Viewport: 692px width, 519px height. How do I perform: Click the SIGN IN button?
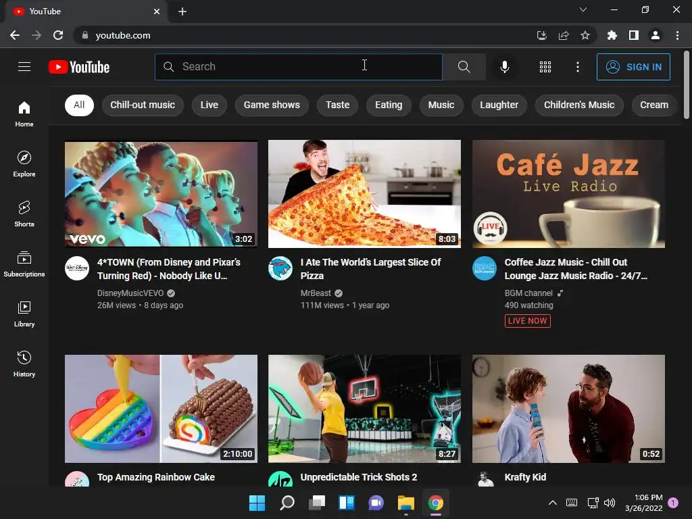(x=633, y=67)
